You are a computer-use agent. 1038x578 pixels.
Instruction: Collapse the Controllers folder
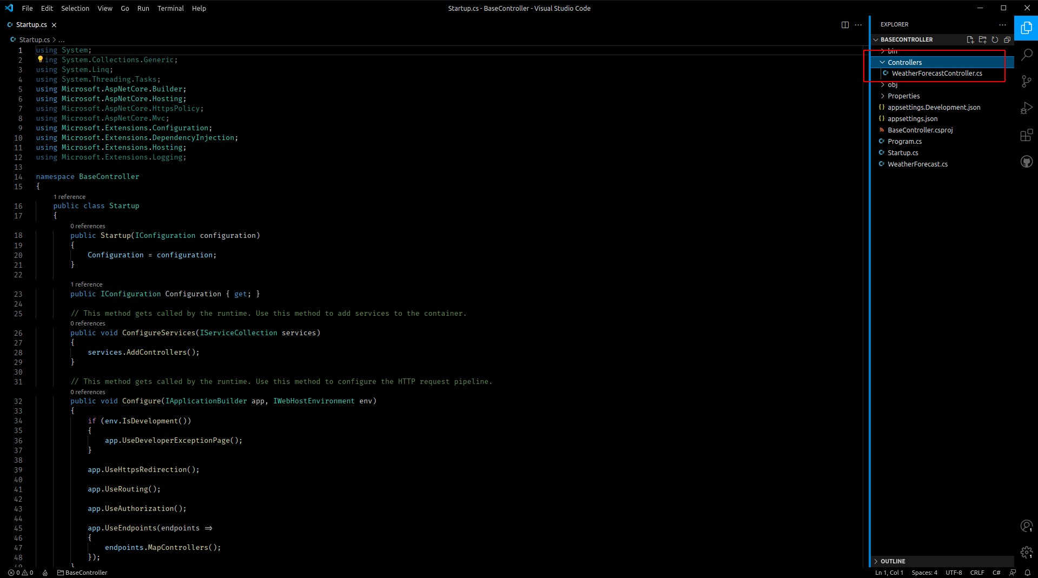(904, 62)
